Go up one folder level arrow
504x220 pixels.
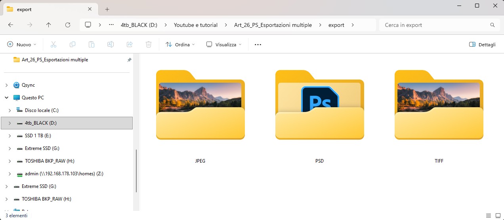point(49,25)
